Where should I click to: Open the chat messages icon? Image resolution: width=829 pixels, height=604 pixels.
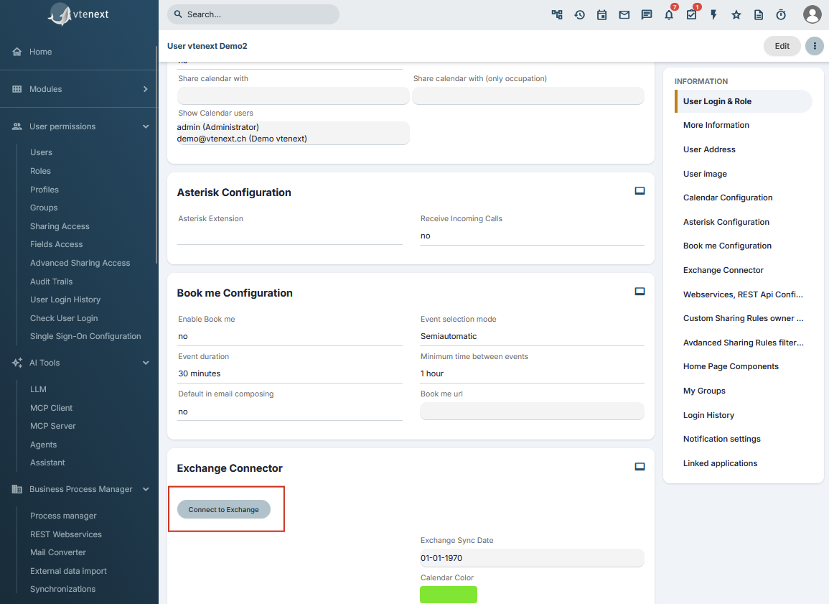click(647, 15)
